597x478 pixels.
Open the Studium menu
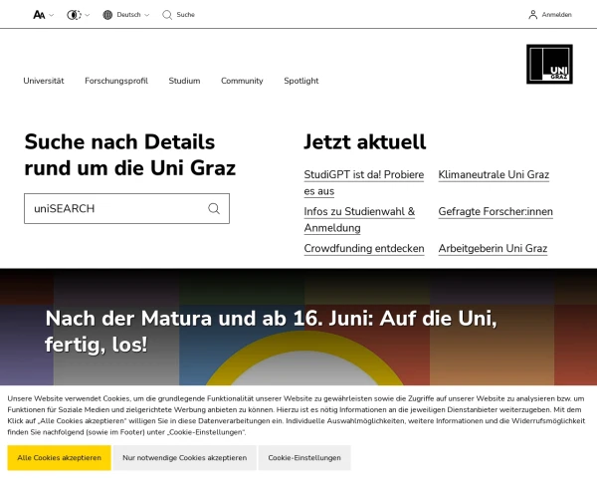coord(184,81)
